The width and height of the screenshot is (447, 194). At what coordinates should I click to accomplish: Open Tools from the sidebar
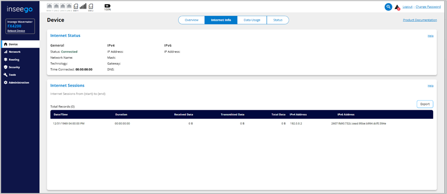[x=12, y=75]
